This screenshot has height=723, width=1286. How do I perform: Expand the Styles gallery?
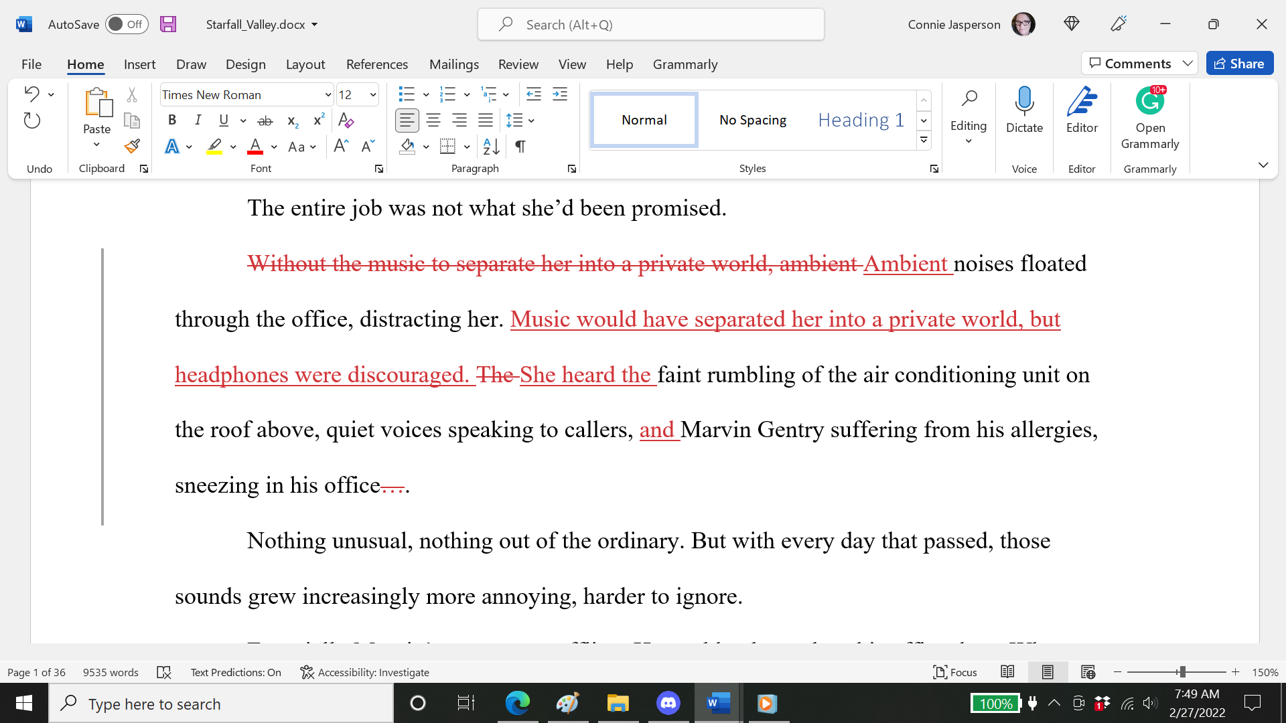click(924, 140)
